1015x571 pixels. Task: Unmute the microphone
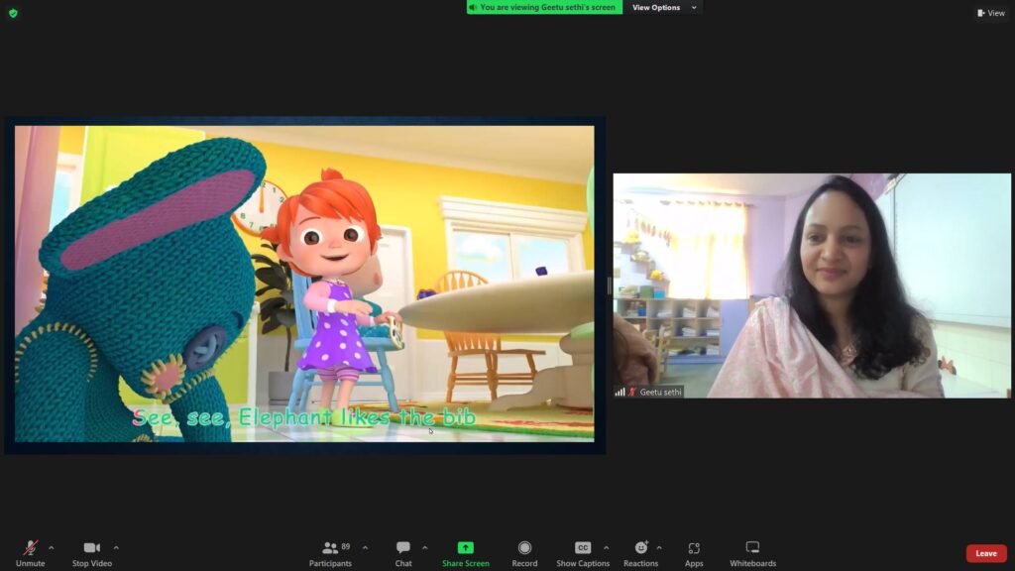tap(30, 554)
